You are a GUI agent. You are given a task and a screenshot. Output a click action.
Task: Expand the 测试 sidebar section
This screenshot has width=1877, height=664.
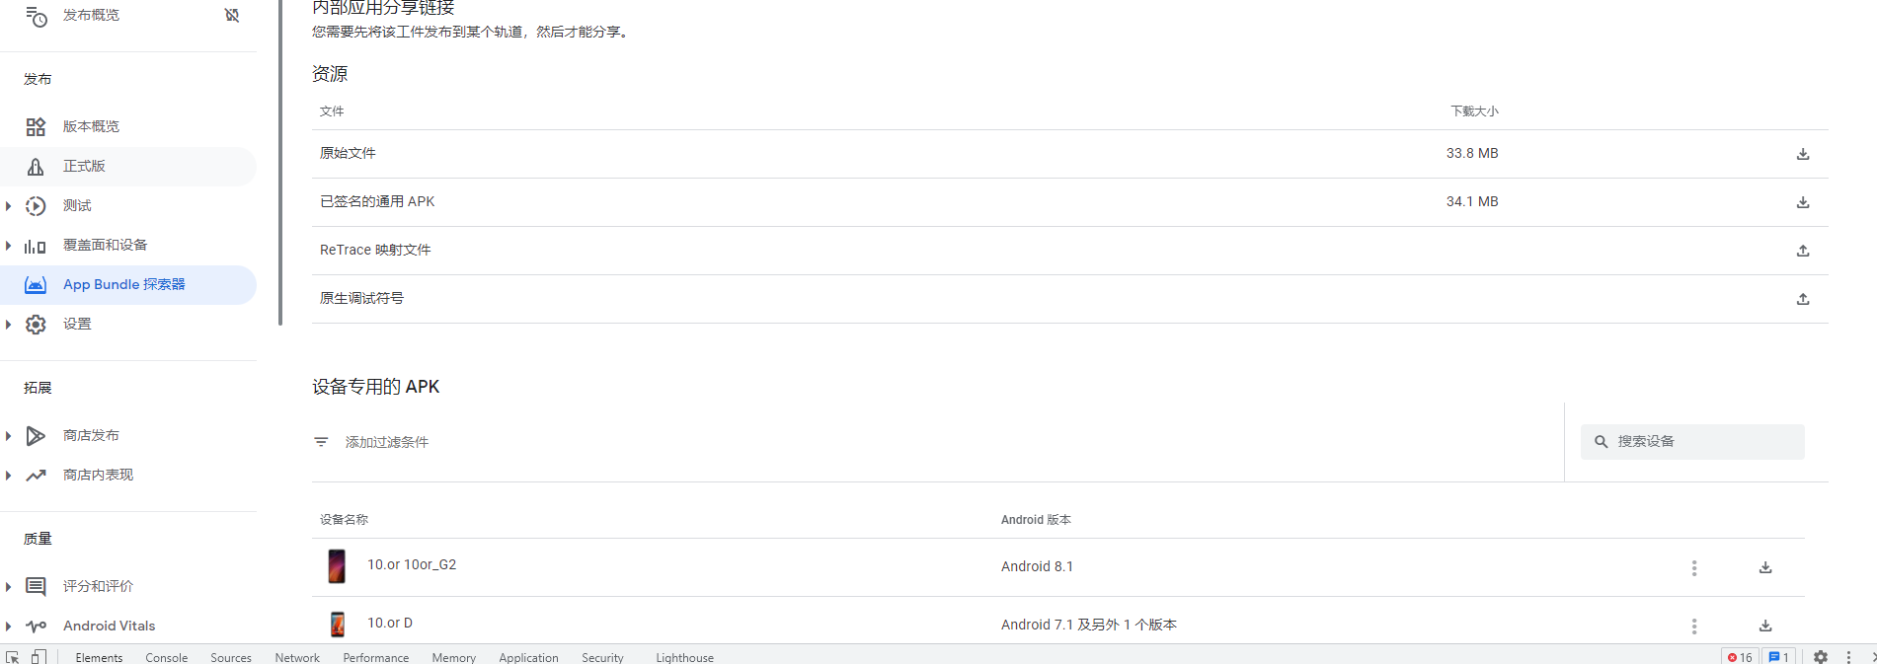(x=9, y=205)
